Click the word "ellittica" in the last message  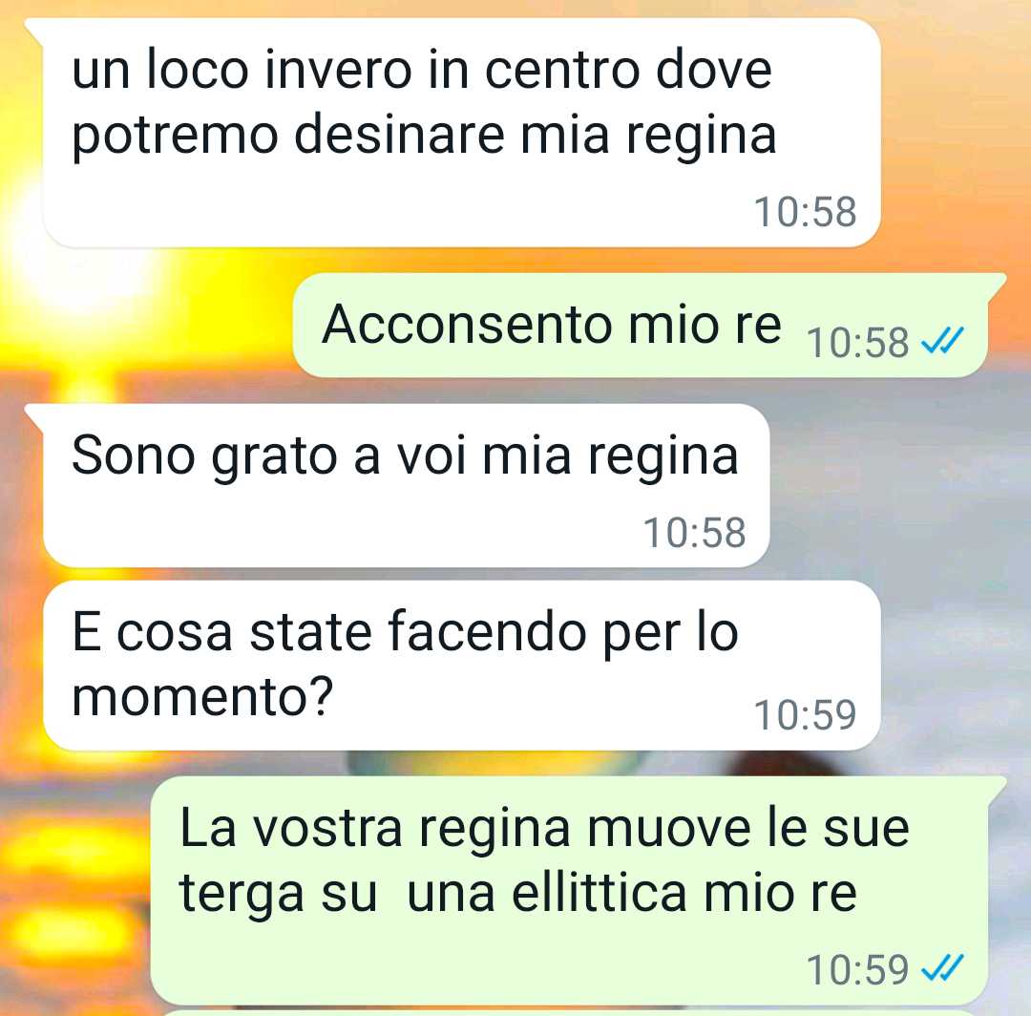(x=599, y=893)
